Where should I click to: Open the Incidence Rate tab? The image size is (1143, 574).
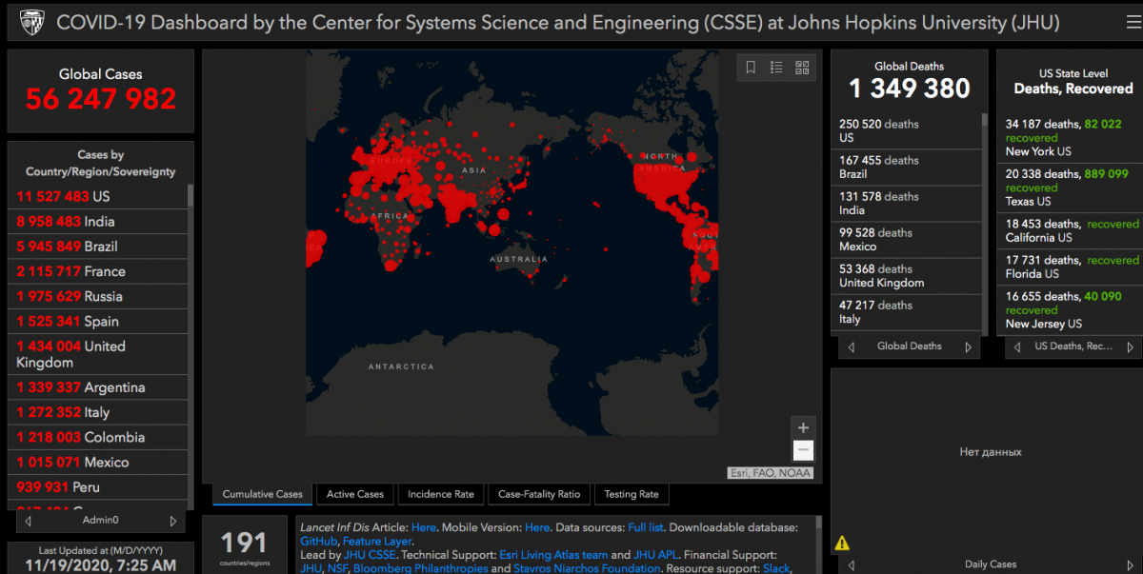441,494
